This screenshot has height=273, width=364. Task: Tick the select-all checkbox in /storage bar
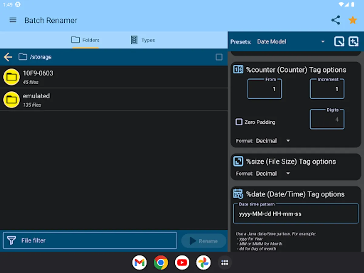tap(219, 57)
